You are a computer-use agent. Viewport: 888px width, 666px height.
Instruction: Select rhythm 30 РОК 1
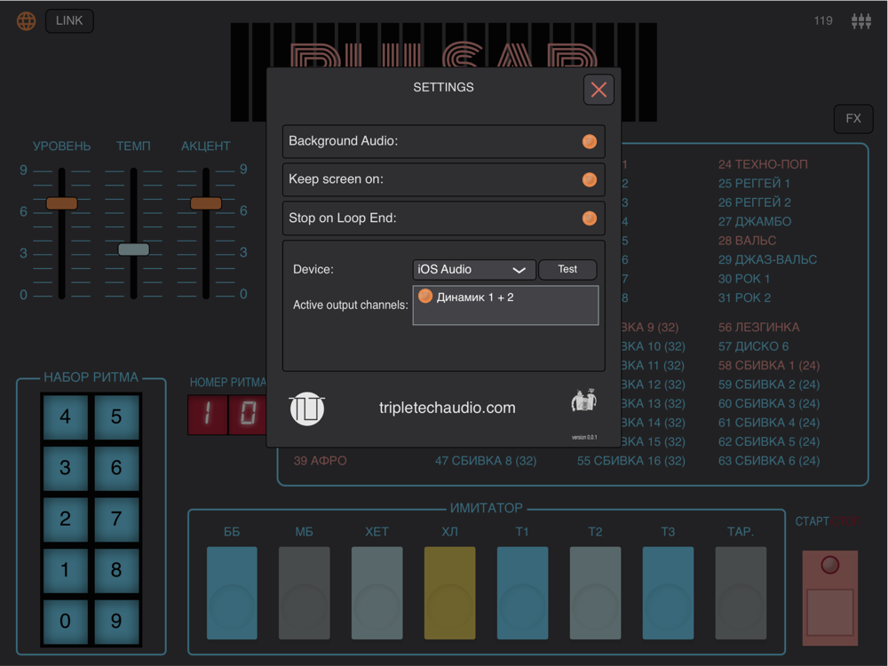[x=743, y=279]
